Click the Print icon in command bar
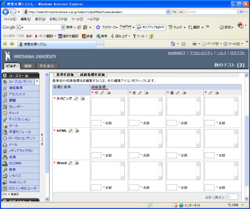The image size is (250, 209). click(194, 44)
